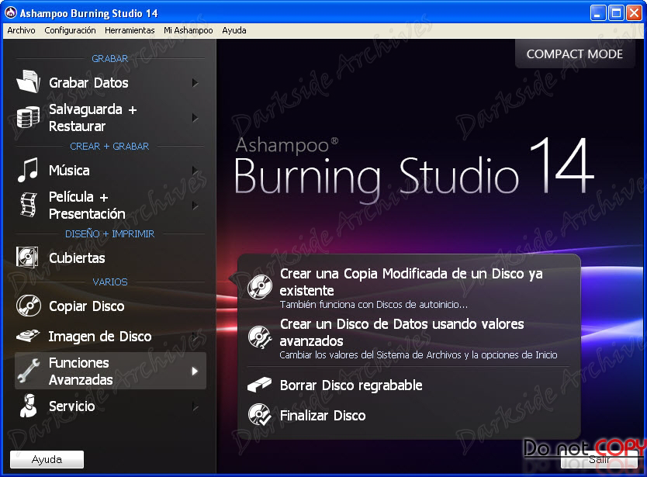Click the Película film strip icon
Viewport: 647px width, 477px height.
point(29,205)
